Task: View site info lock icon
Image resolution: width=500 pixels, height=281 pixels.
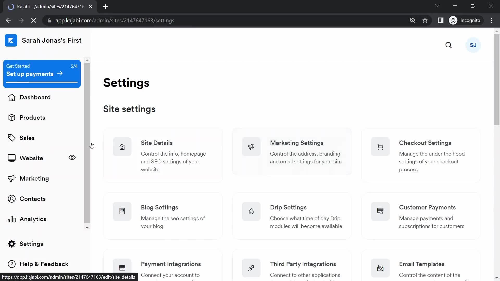Action: [x=49, y=20]
